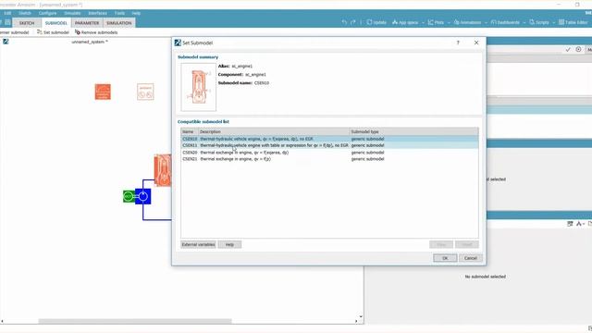The width and height of the screenshot is (592, 333).
Task: Select the outlined orange component on canvas
Action: [x=145, y=92]
